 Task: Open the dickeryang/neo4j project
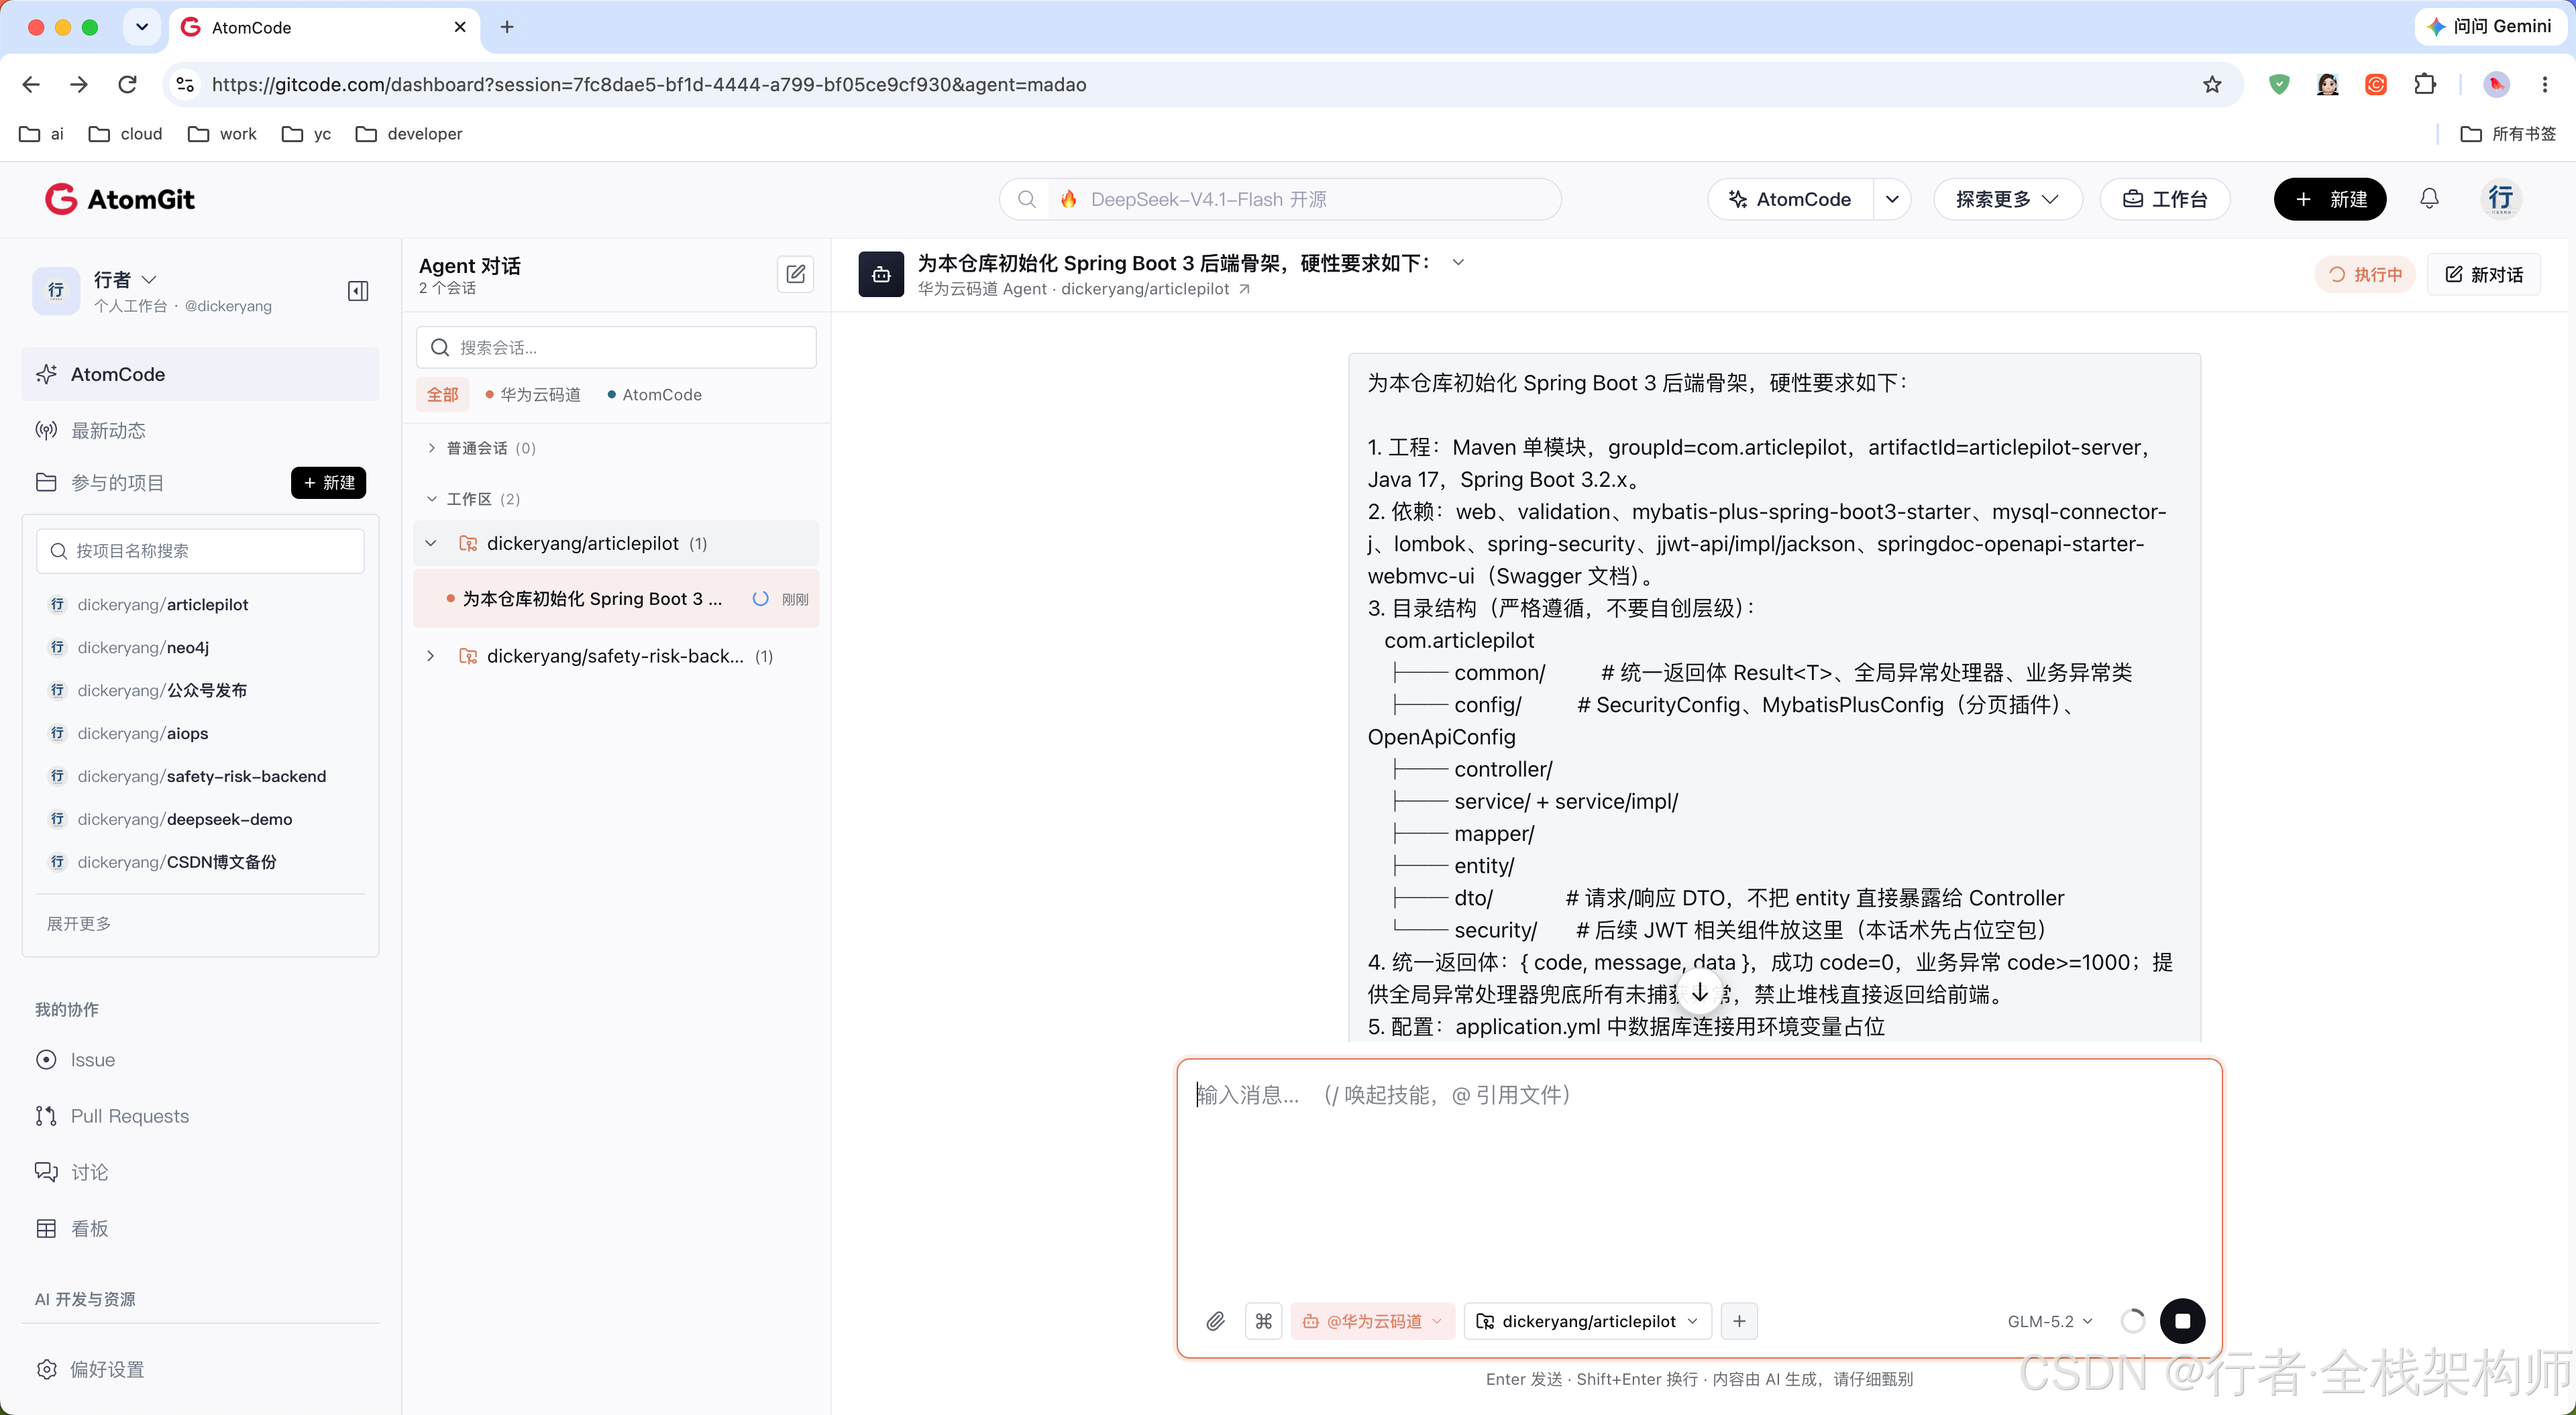click(143, 647)
